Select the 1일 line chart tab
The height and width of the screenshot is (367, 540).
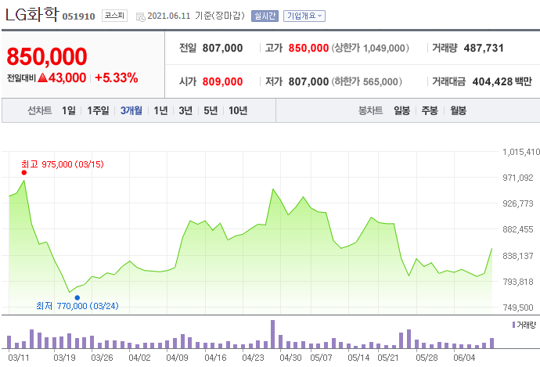[x=69, y=110]
